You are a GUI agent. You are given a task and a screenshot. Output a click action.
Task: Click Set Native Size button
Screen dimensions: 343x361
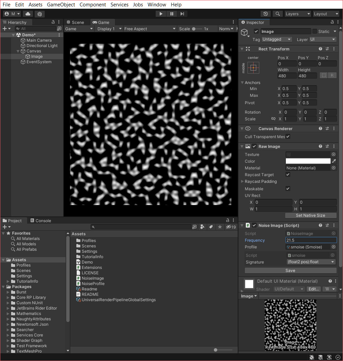(x=310, y=215)
